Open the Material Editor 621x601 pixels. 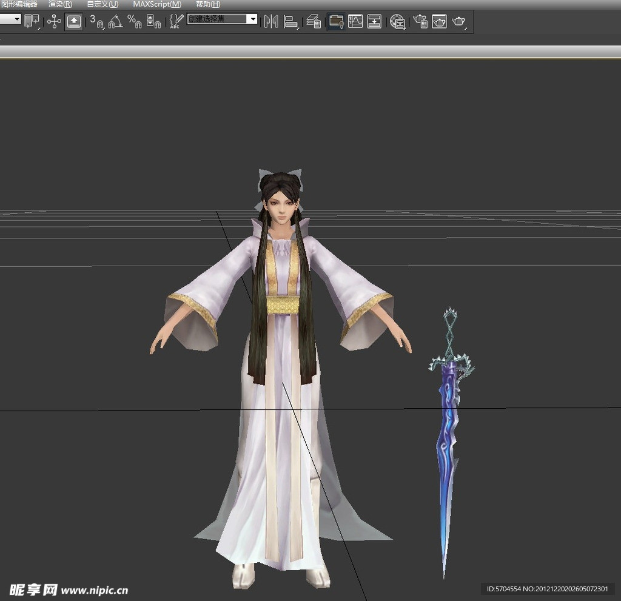click(x=397, y=21)
